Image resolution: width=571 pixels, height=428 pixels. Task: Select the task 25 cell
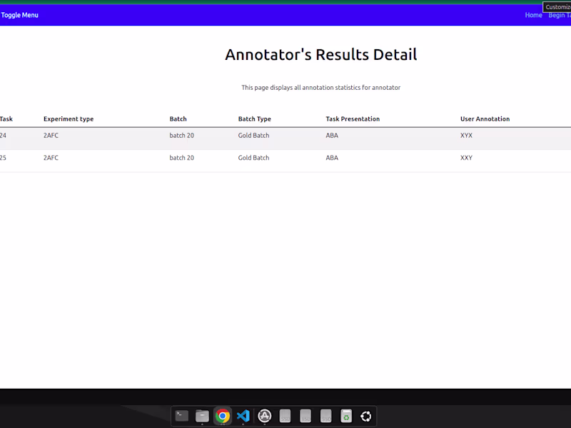click(3, 158)
